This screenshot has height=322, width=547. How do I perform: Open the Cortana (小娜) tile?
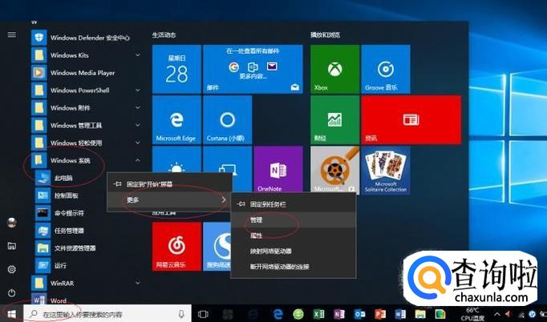pyautogui.click(x=228, y=120)
